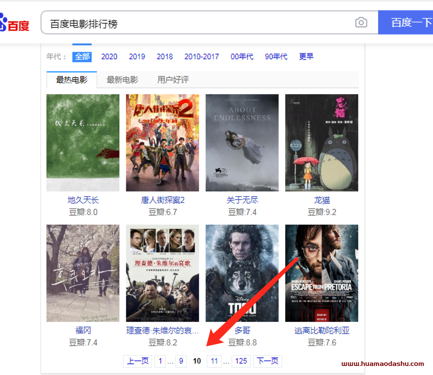The width and height of the screenshot is (433, 375).
Task: Open the Togo 多哥 poster thumbnail
Action: tap(242, 273)
